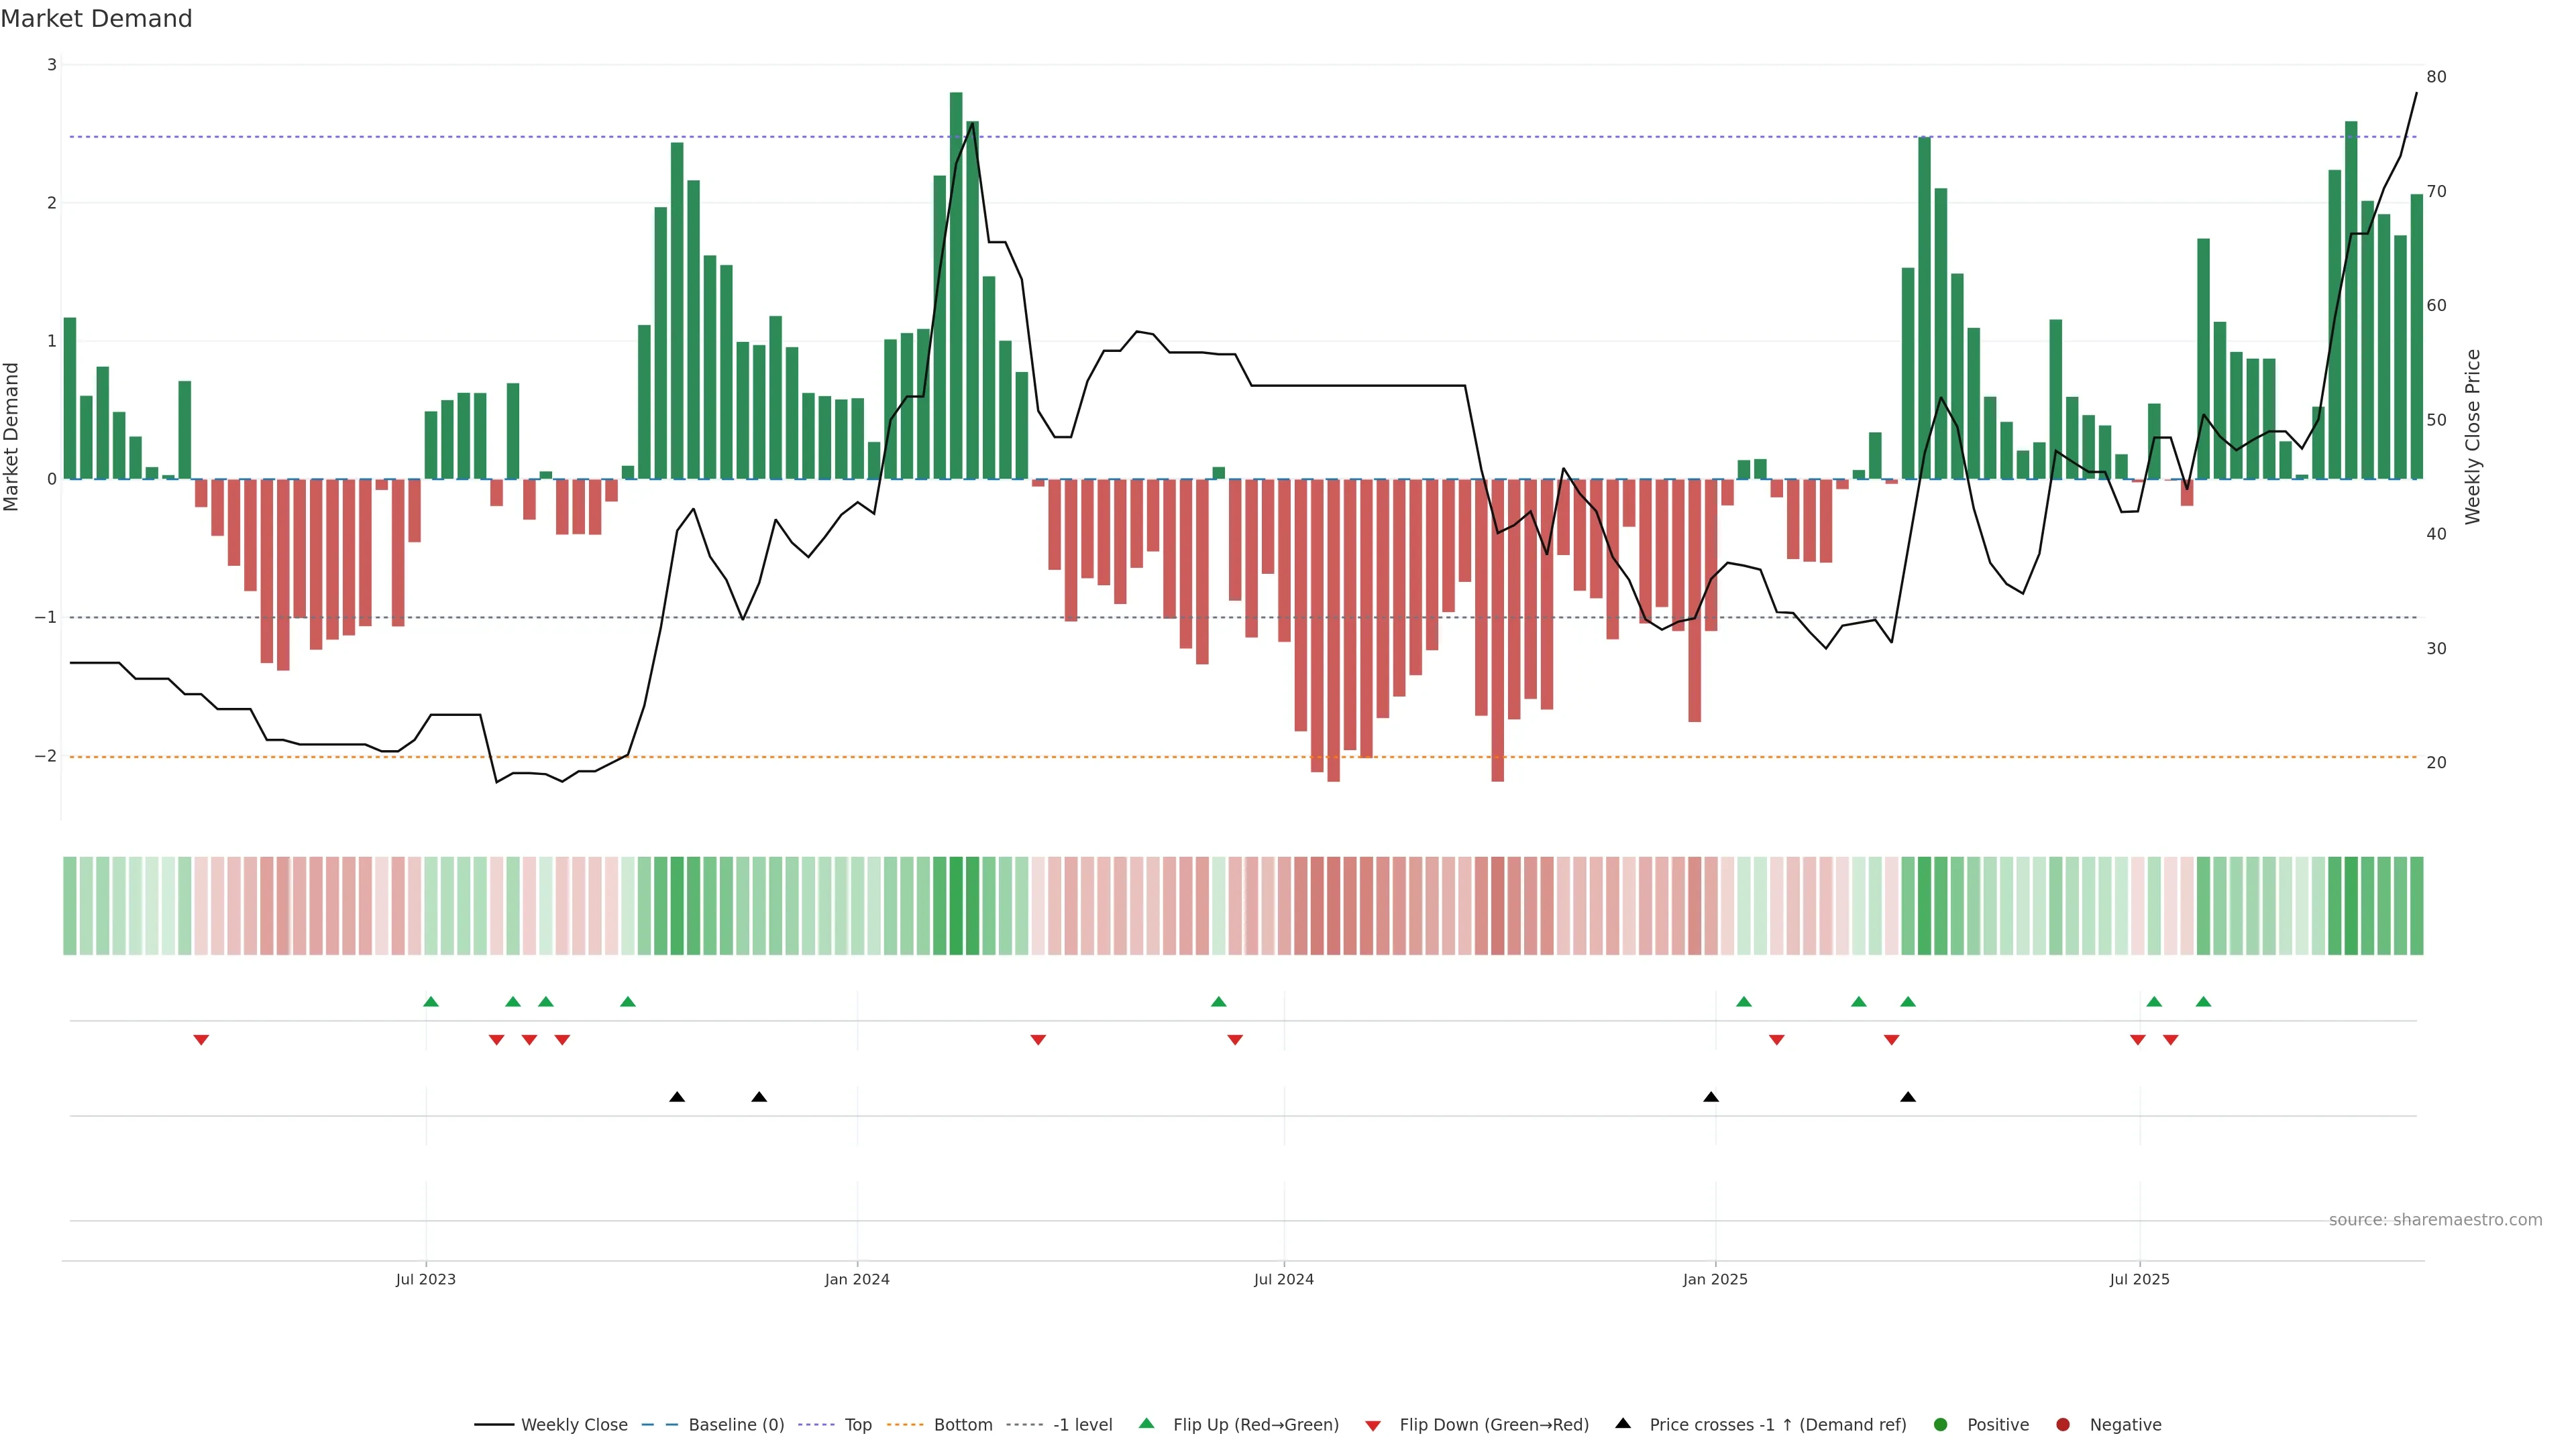Click the Weekly Close Price axis title
2576x1448 pixels.
pos(2473,436)
